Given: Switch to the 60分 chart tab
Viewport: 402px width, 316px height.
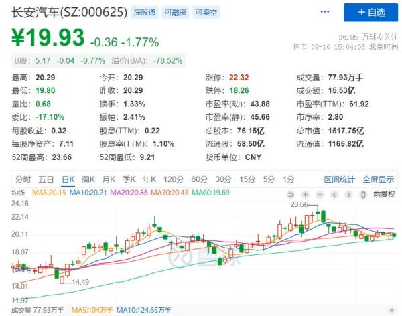Looking at the screenshot, I should click(x=199, y=179).
